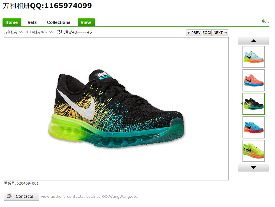
Task: Select the neon yellow shoe thumbnail
Action: coord(253,151)
